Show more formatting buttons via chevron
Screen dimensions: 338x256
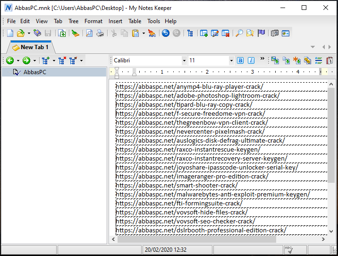(x=262, y=59)
